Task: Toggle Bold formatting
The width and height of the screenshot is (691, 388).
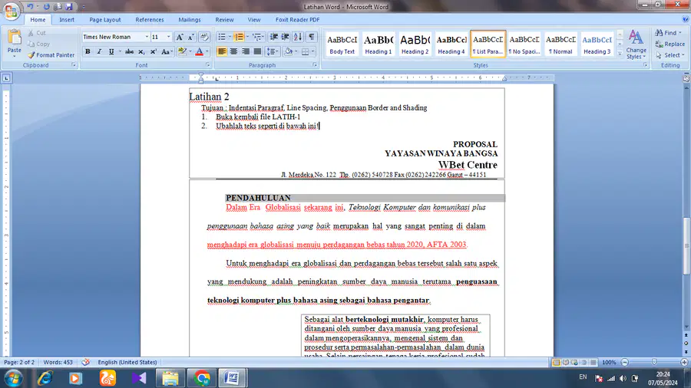Action: [88, 52]
